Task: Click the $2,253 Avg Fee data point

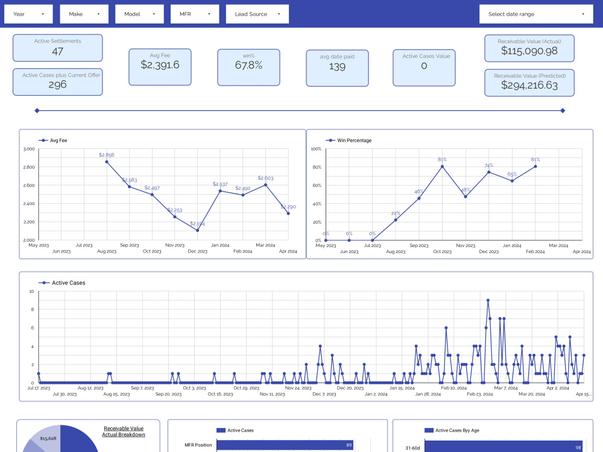Action: 175,217
